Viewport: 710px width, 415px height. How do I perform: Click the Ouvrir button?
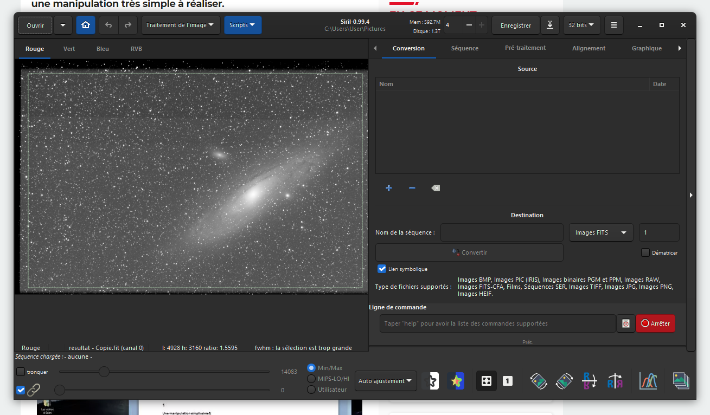coord(35,25)
